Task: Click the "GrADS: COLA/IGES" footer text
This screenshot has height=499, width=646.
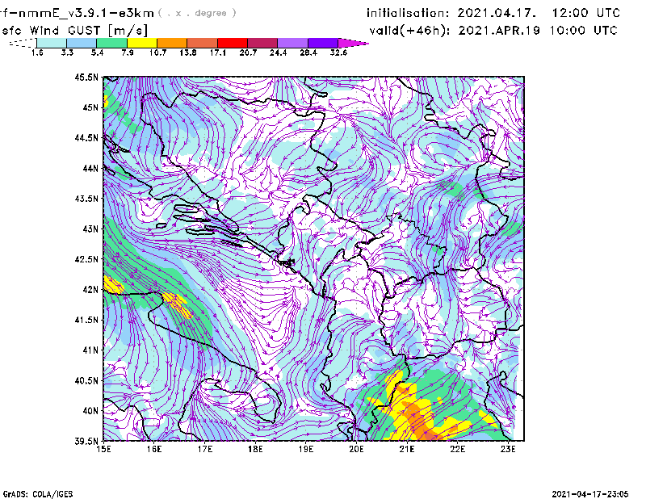Action: 38,494
